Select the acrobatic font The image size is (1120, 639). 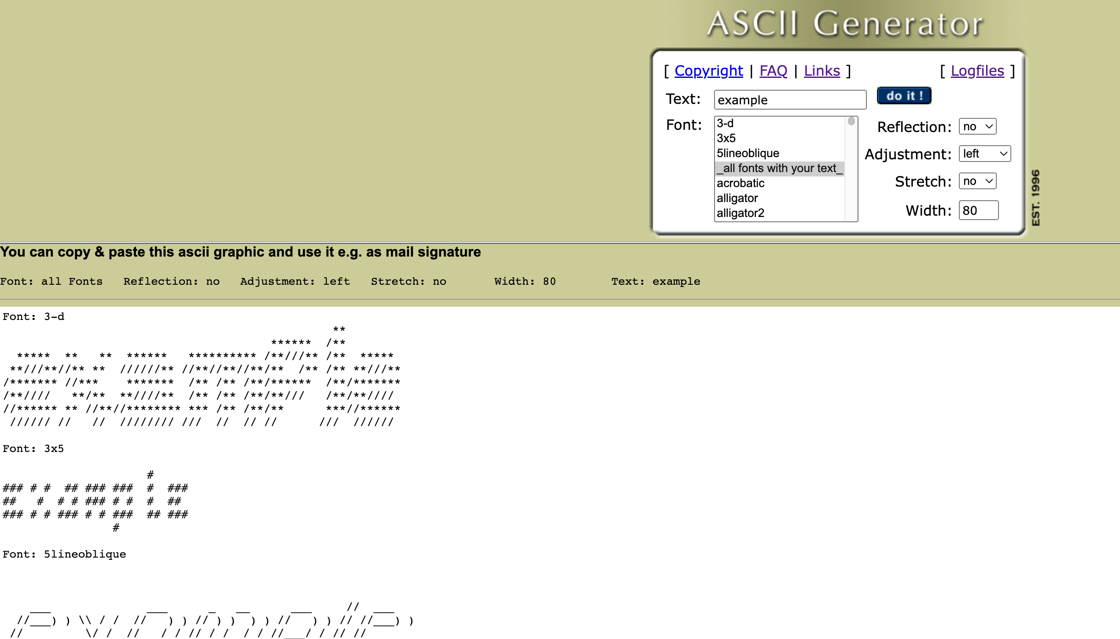740,183
